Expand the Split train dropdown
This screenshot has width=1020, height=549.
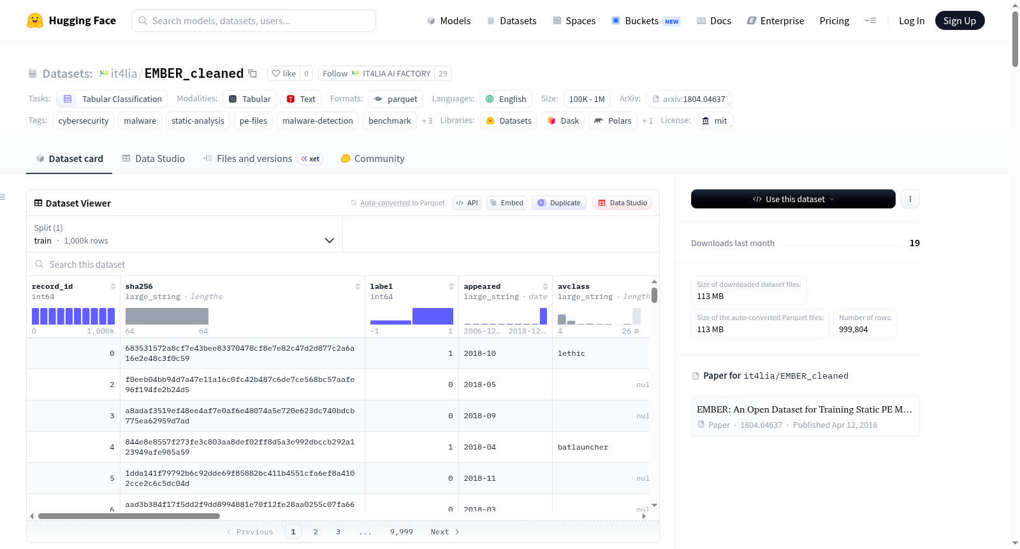tap(185, 234)
